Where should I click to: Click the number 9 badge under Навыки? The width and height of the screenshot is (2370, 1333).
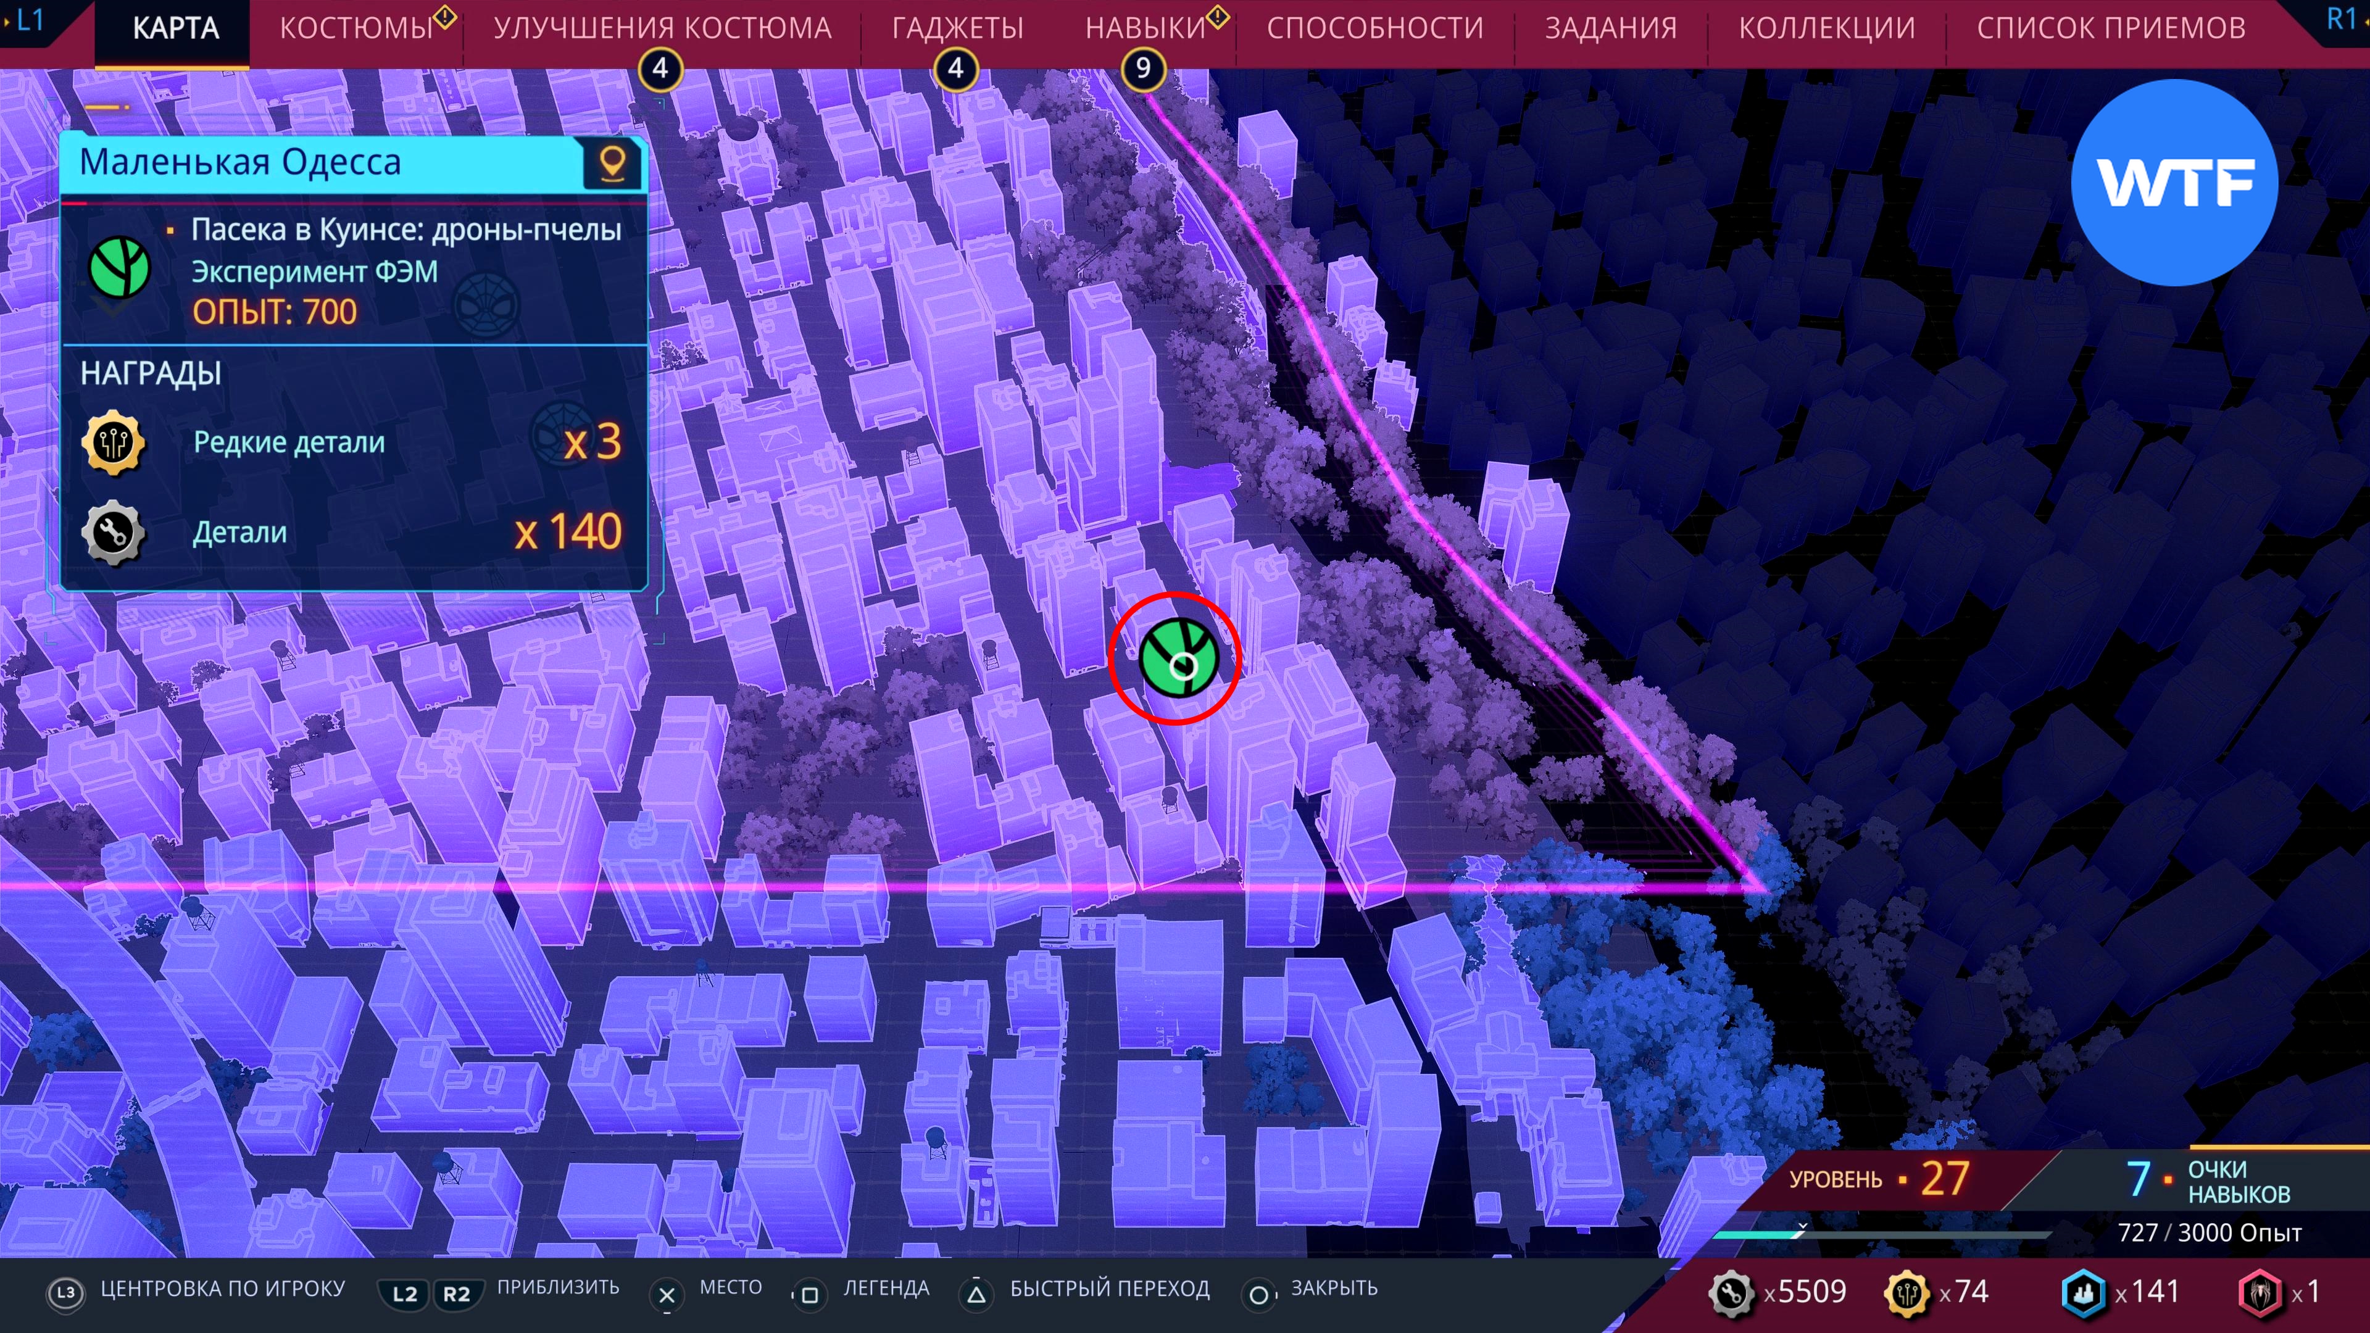(1142, 68)
